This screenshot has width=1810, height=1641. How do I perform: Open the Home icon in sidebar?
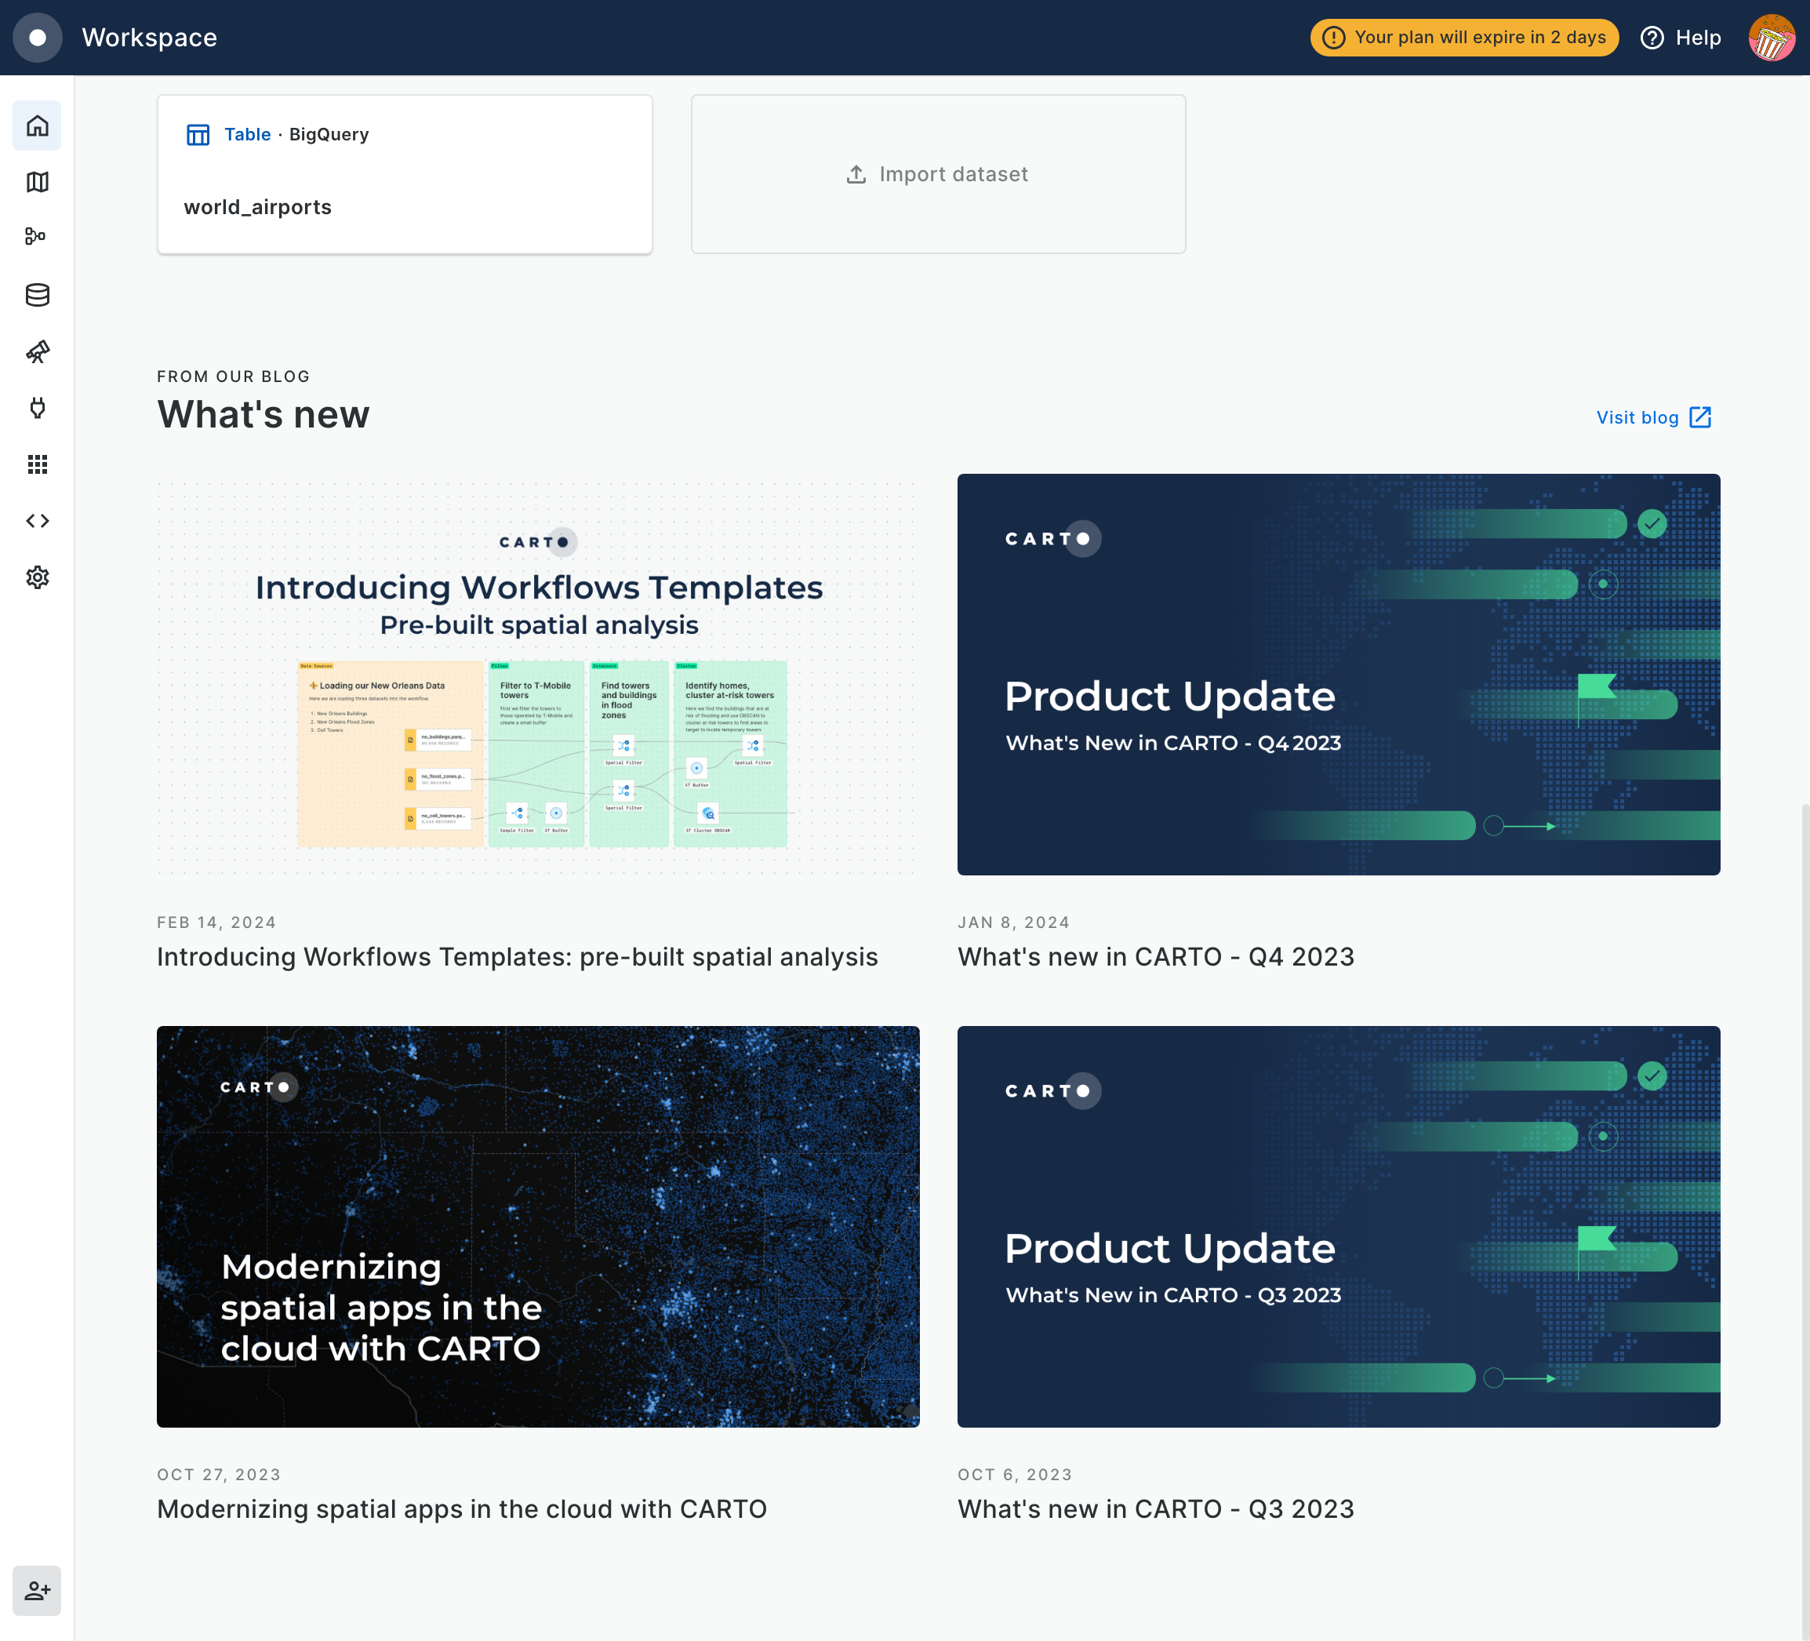point(37,126)
